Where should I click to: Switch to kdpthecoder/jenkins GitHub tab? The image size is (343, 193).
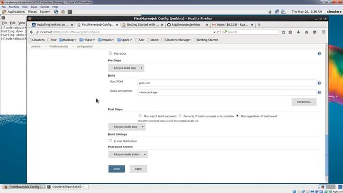click(186, 25)
